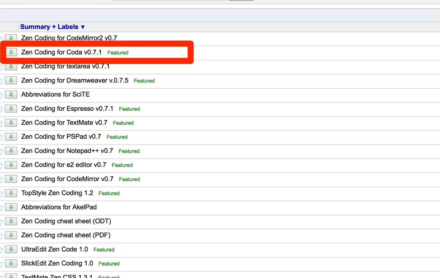The image size is (440, 278).
Task: Open Zen Coding for Dreamweaver v.0.7.5 link
Action: 75,80
